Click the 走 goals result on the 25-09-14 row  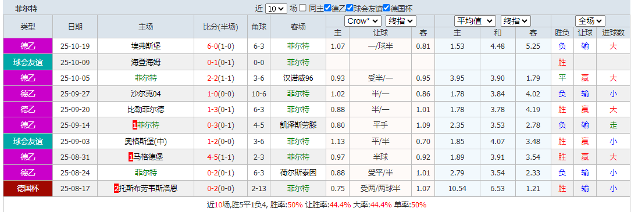click(614, 125)
